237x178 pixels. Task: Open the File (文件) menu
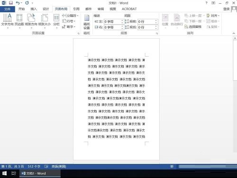click(8, 9)
